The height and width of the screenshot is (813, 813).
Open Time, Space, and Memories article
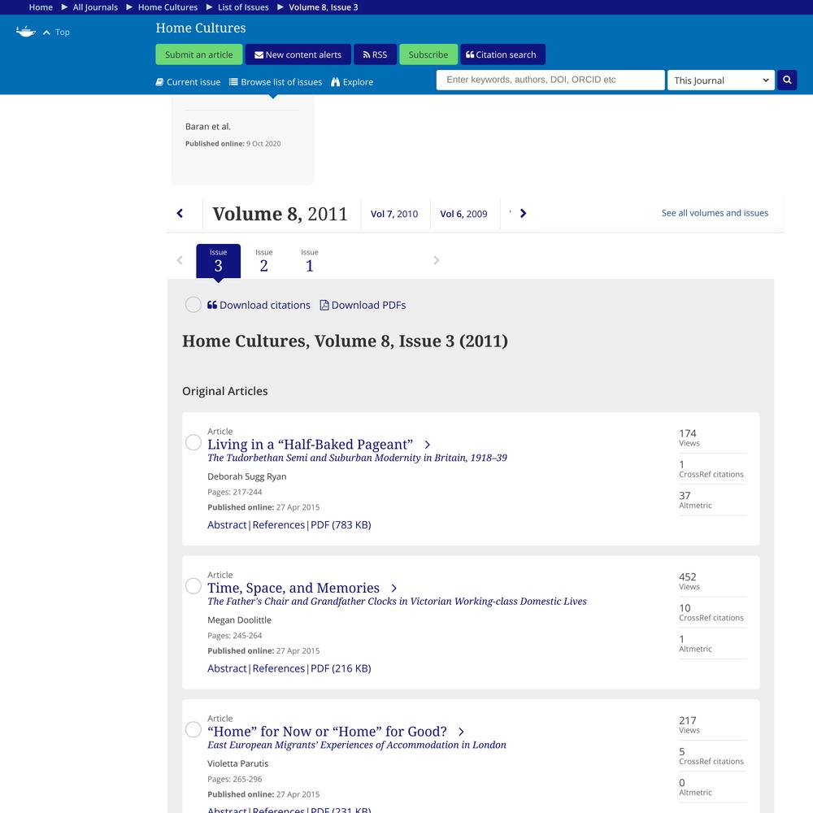pyautogui.click(x=293, y=588)
